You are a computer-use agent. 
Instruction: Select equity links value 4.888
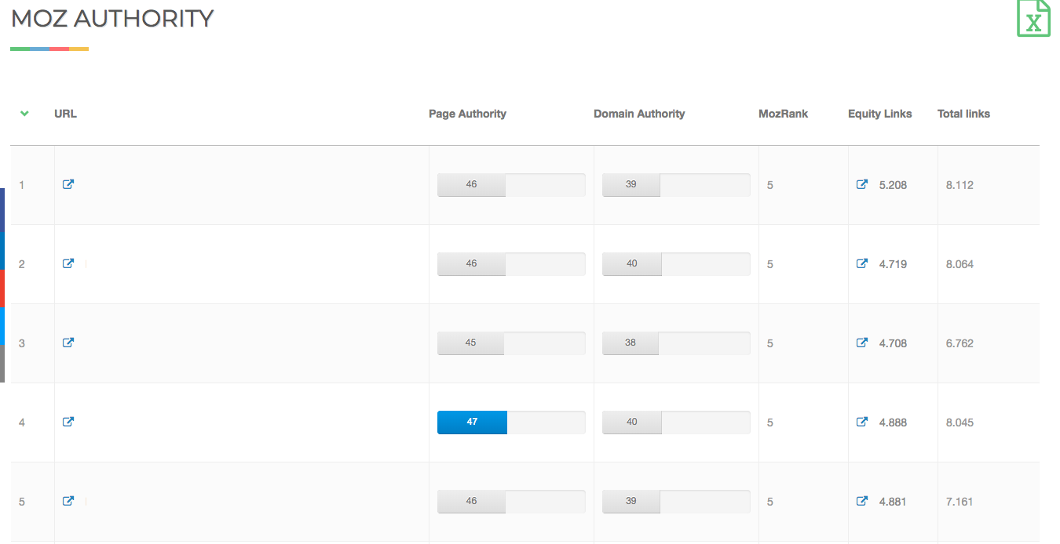[893, 423]
